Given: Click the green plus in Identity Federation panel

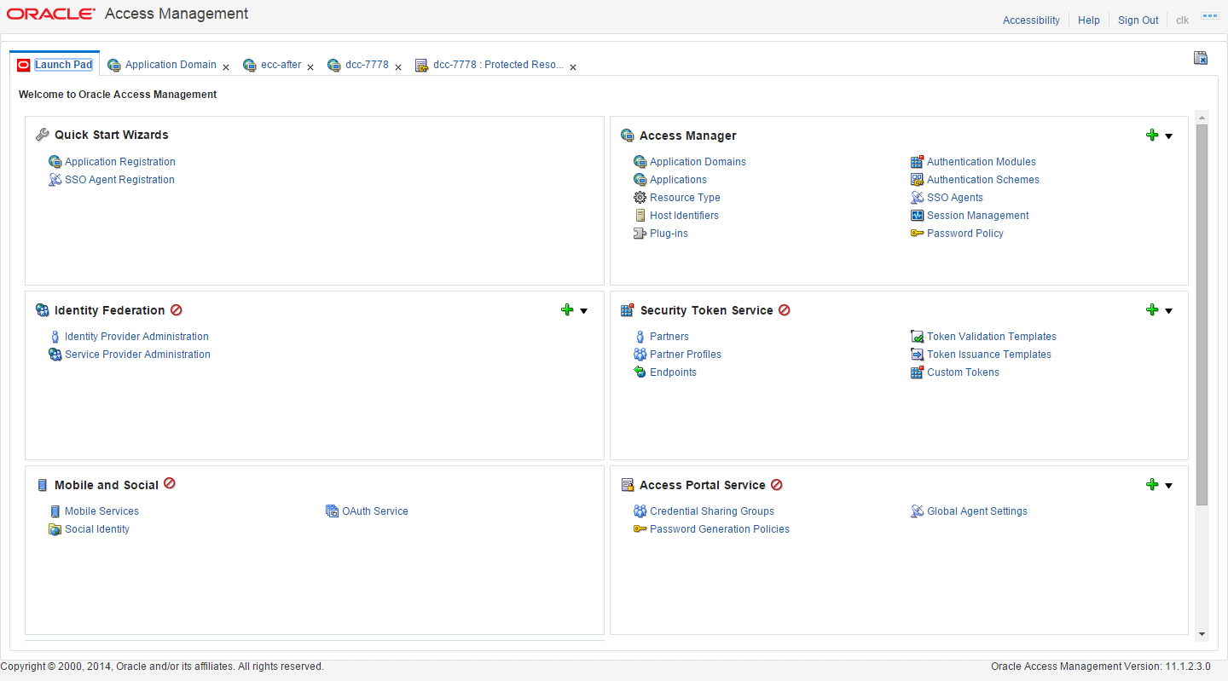Looking at the screenshot, I should pos(567,310).
